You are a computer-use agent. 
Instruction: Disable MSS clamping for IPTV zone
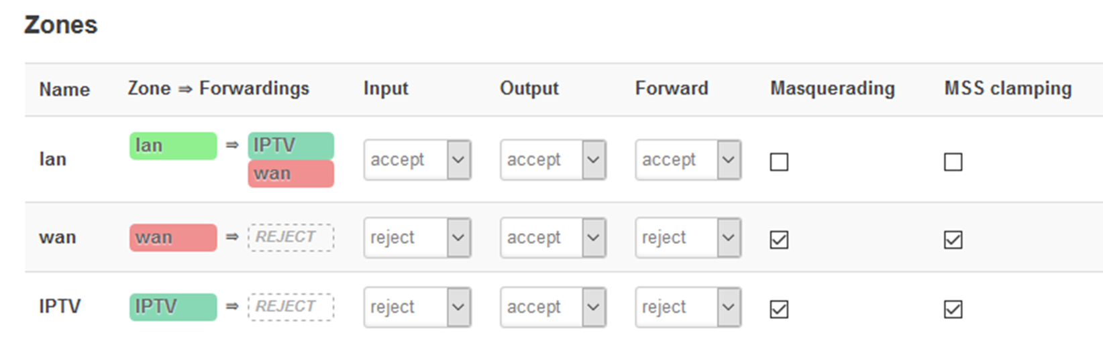pyautogui.click(x=953, y=309)
